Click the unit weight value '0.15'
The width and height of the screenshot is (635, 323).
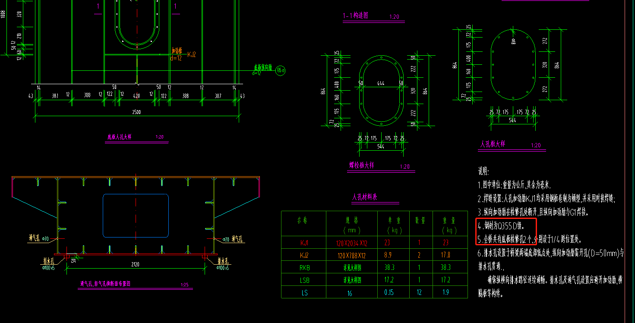pyautogui.click(x=389, y=293)
